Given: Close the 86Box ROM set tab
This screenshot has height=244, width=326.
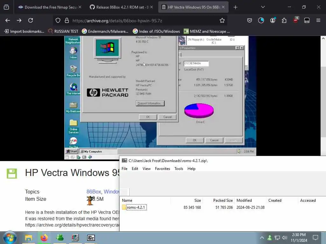Looking at the screenshot, I should [152, 7].
